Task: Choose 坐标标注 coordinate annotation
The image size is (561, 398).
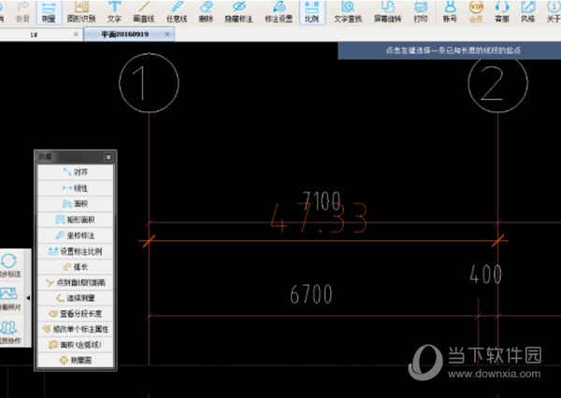Action: 76,235
